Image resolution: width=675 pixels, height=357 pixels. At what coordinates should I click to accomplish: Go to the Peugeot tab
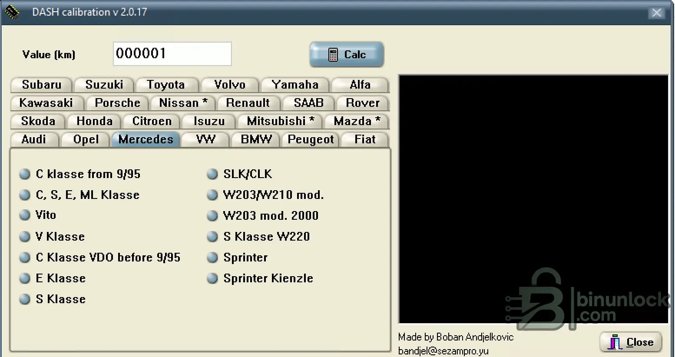[x=311, y=139]
